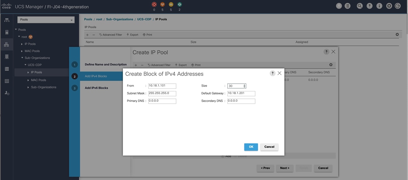Confirm the IPv4 block with OK
Screen dimensions: 408x180
251,147
